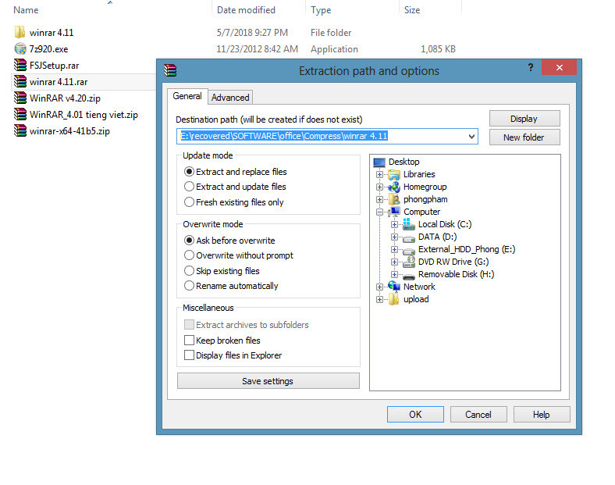Sort by the Type column header
This screenshot has width=615, height=485.
[x=321, y=10]
